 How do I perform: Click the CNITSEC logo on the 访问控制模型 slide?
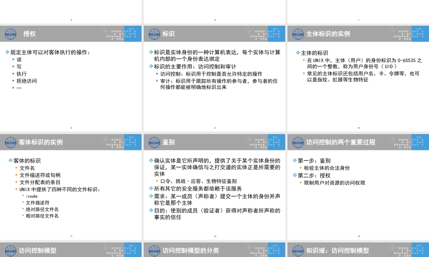(11, 251)
